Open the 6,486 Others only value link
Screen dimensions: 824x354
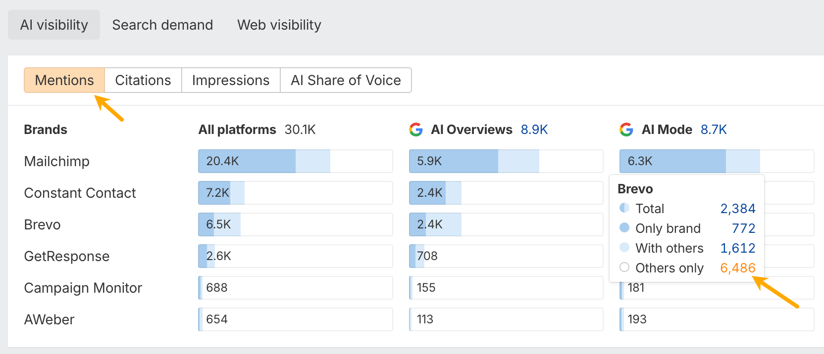click(738, 267)
